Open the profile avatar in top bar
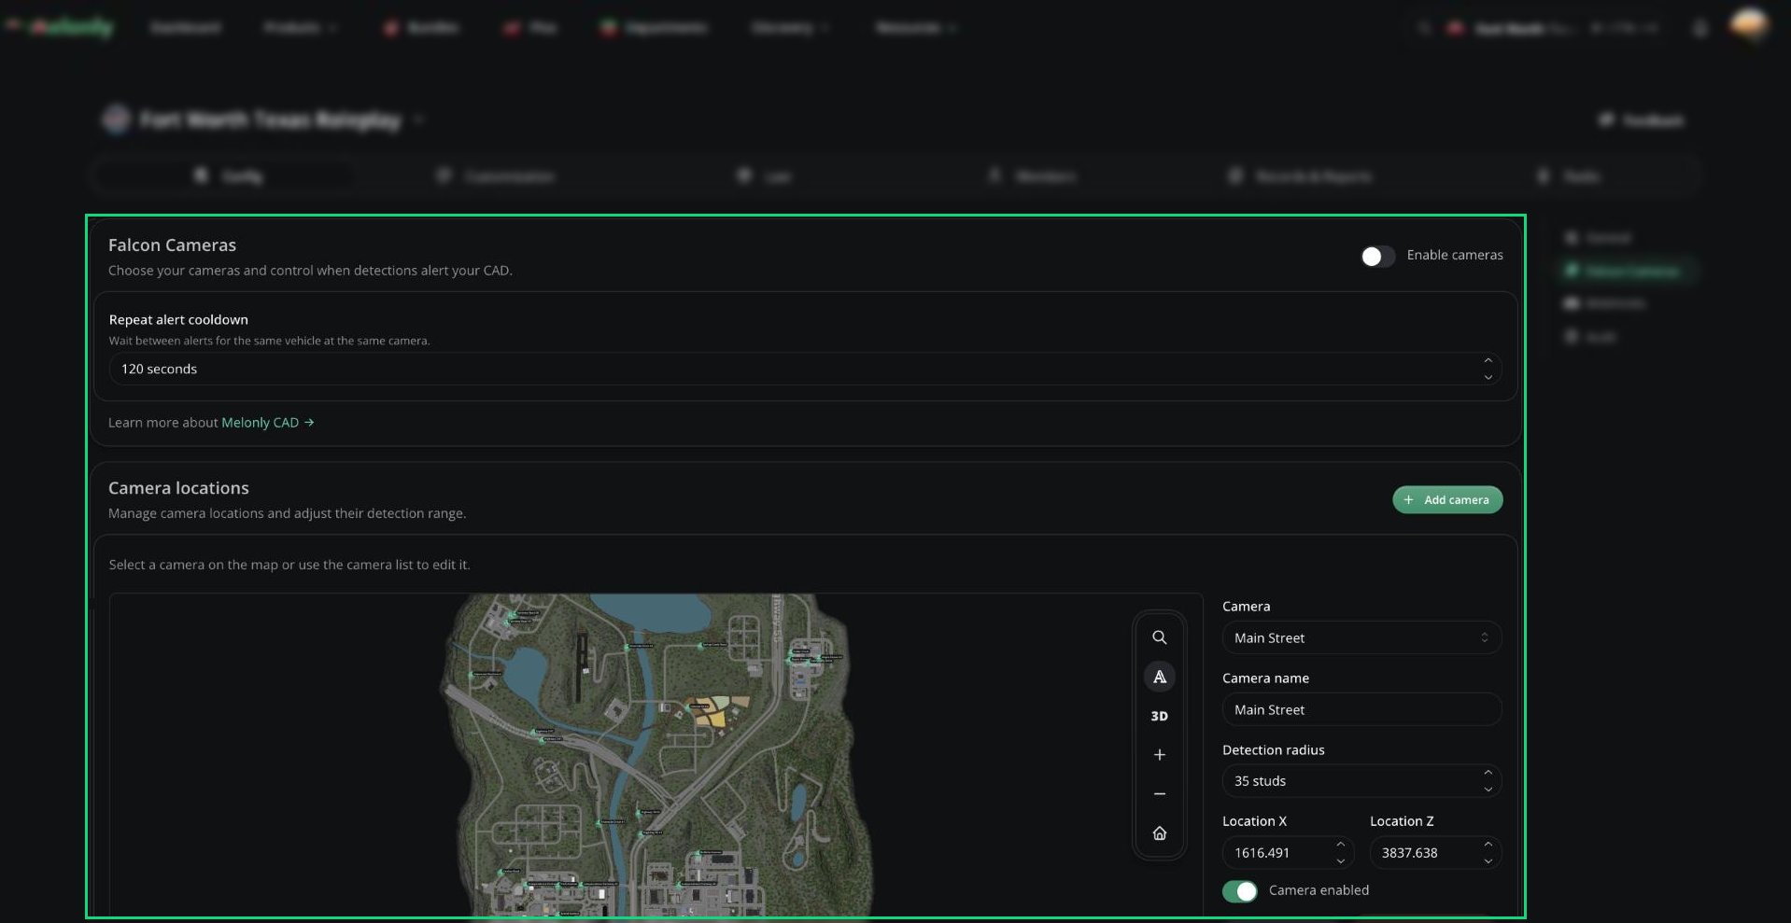 [x=1748, y=25]
